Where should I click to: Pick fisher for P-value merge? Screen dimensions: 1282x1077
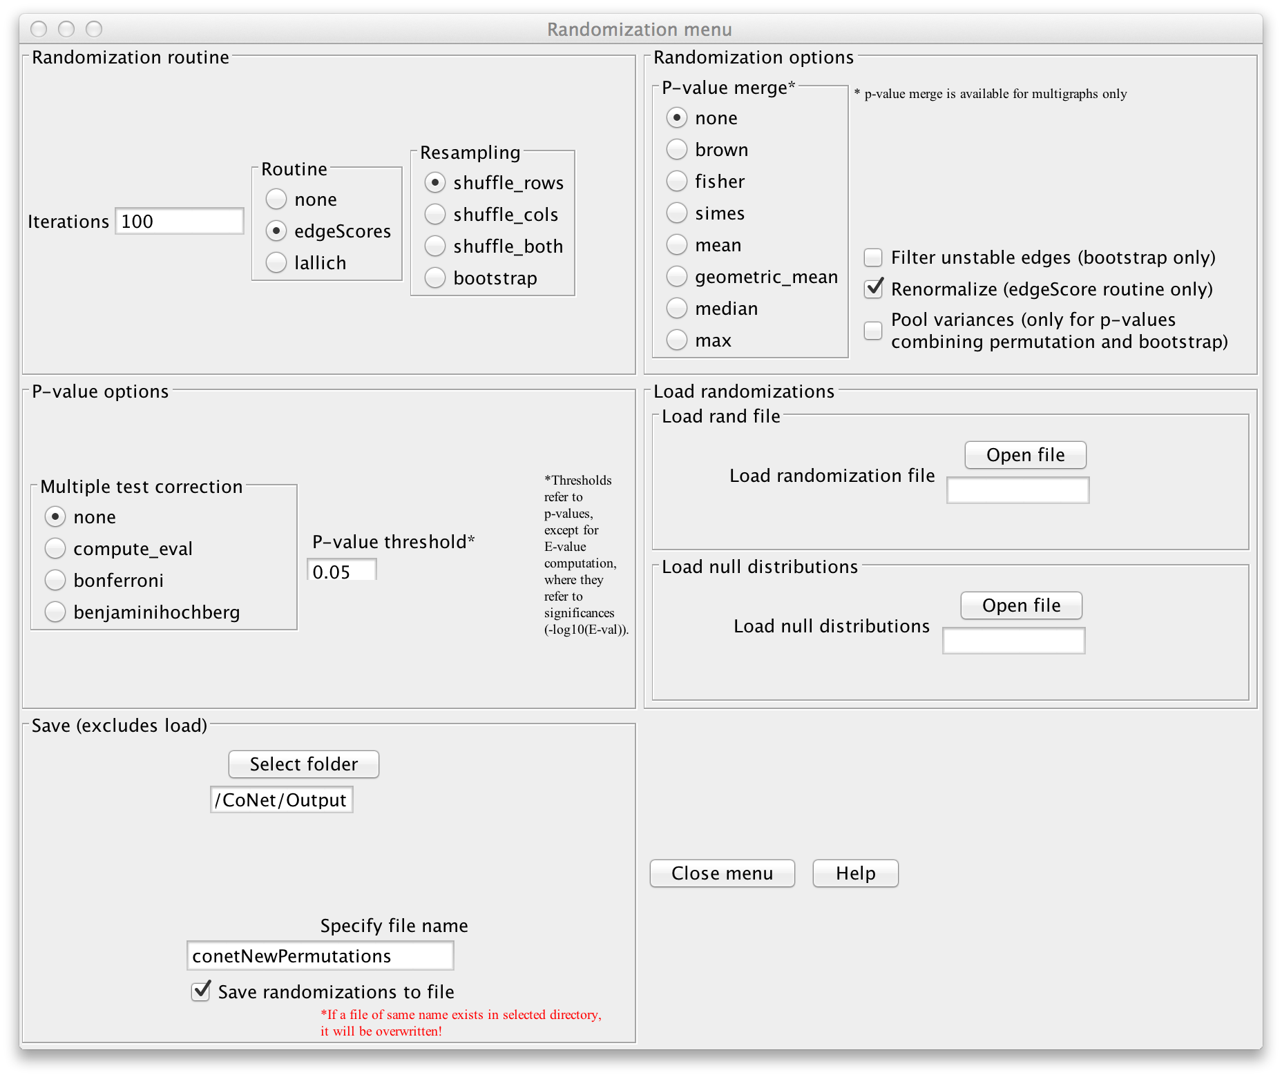point(677,182)
